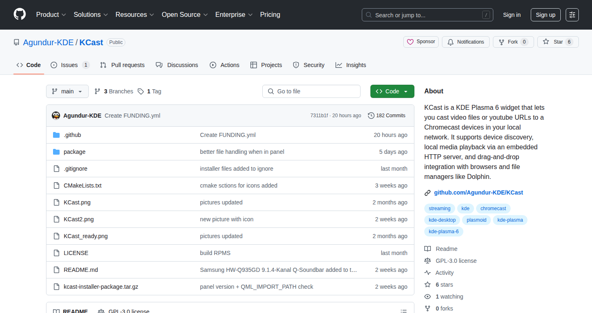Open the KCast repository name link
The image size is (592, 313).
(x=91, y=42)
